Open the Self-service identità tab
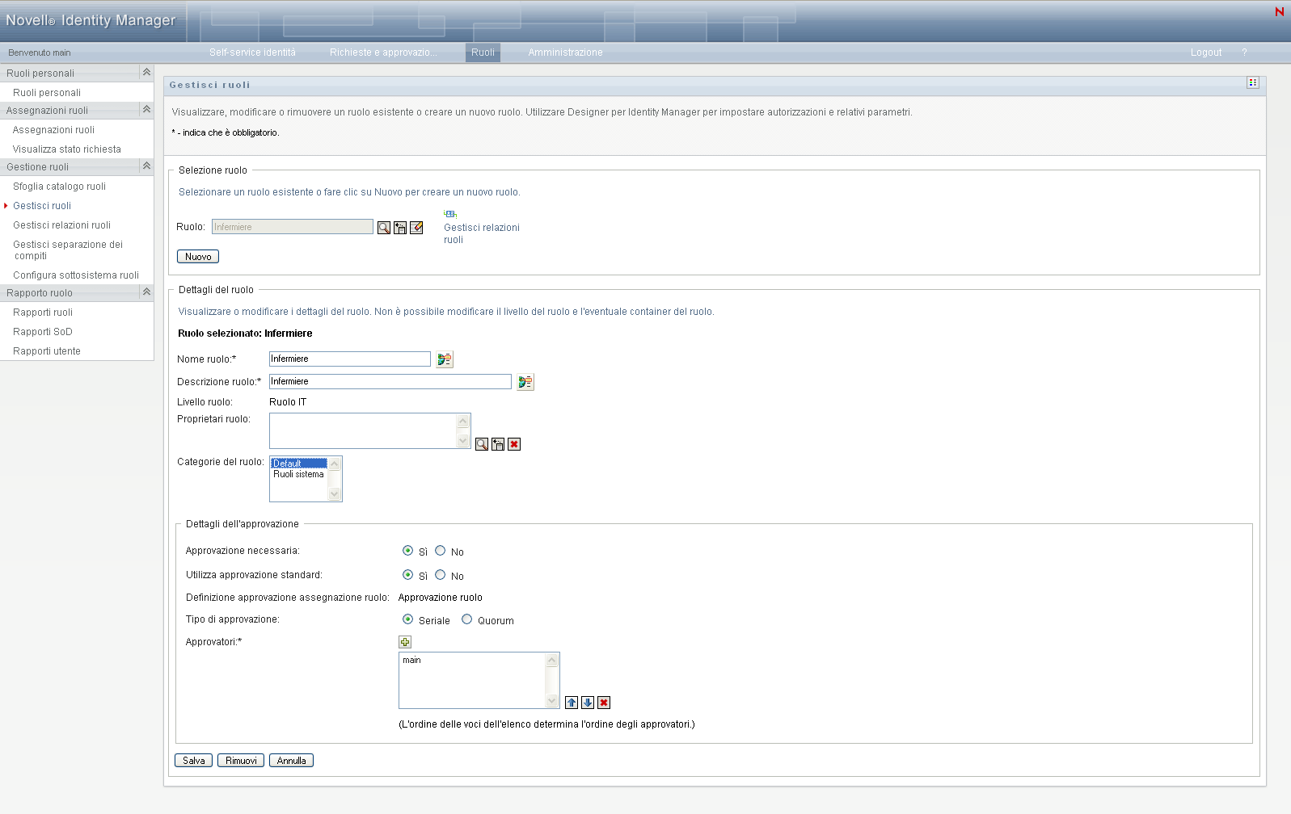 click(x=252, y=52)
